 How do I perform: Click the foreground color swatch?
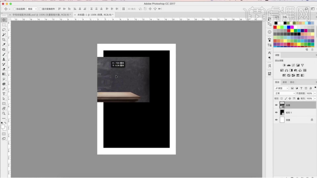click(x=3, y=127)
